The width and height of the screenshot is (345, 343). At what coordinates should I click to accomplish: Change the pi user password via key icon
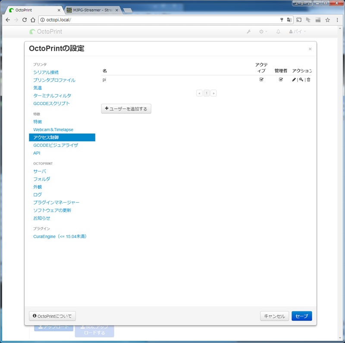click(301, 79)
